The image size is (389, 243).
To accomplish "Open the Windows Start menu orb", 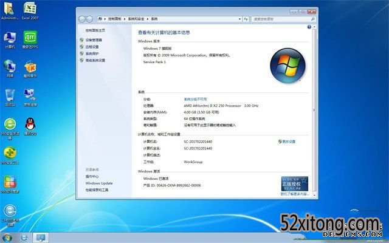I will pos(7,238).
